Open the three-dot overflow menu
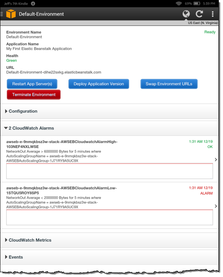 click(213, 14)
